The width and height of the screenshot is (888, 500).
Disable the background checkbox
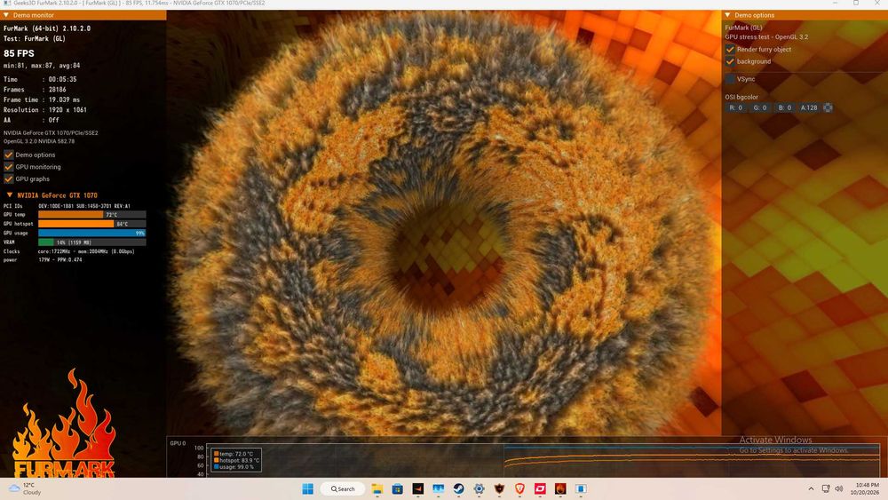(x=730, y=61)
